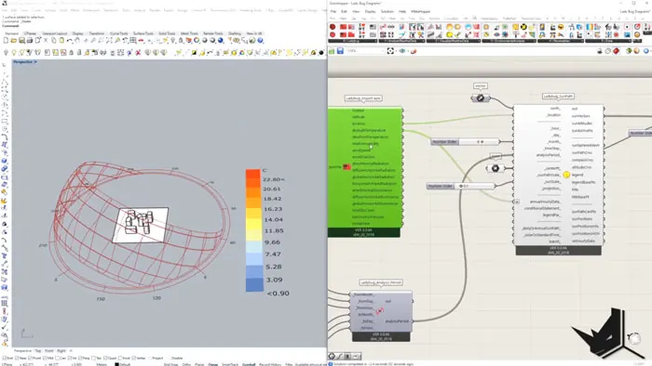Toggle the Cen osnap checkbox
Viewport: 652px width, 366px height.
pyautogui.click(x=57, y=359)
